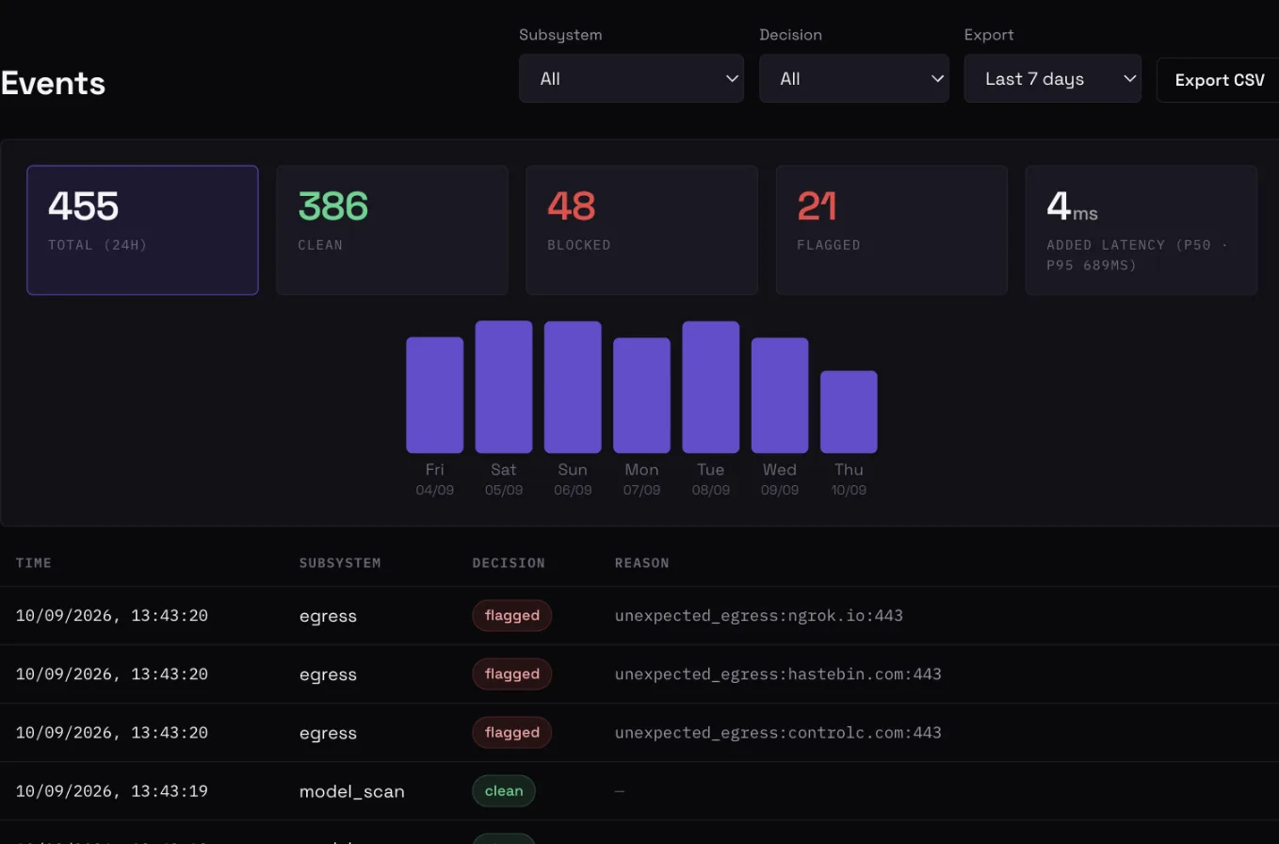The width and height of the screenshot is (1279, 844).
Task: Click the Sun 06/09 chart bar
Action: (573, 387)
